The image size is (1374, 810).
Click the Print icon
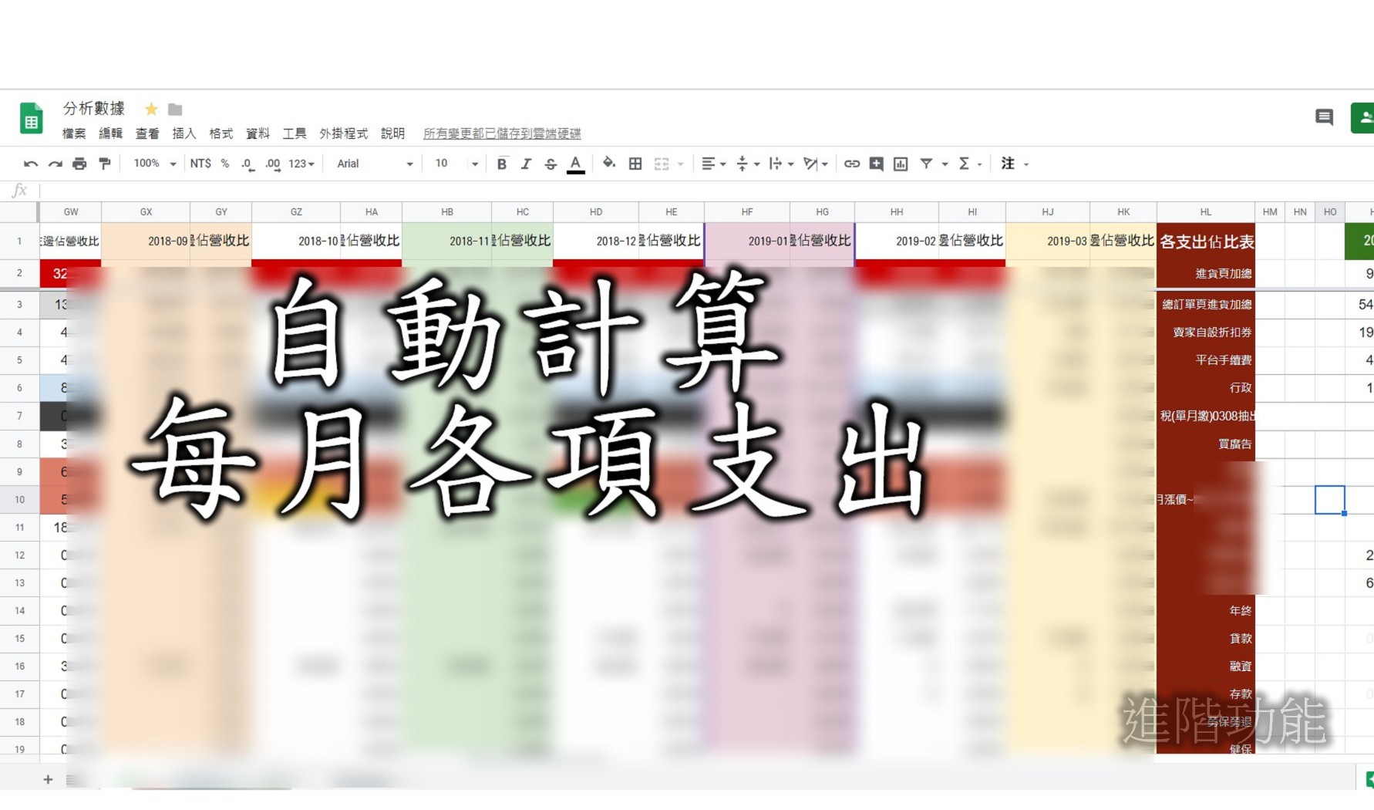point(79,164)
